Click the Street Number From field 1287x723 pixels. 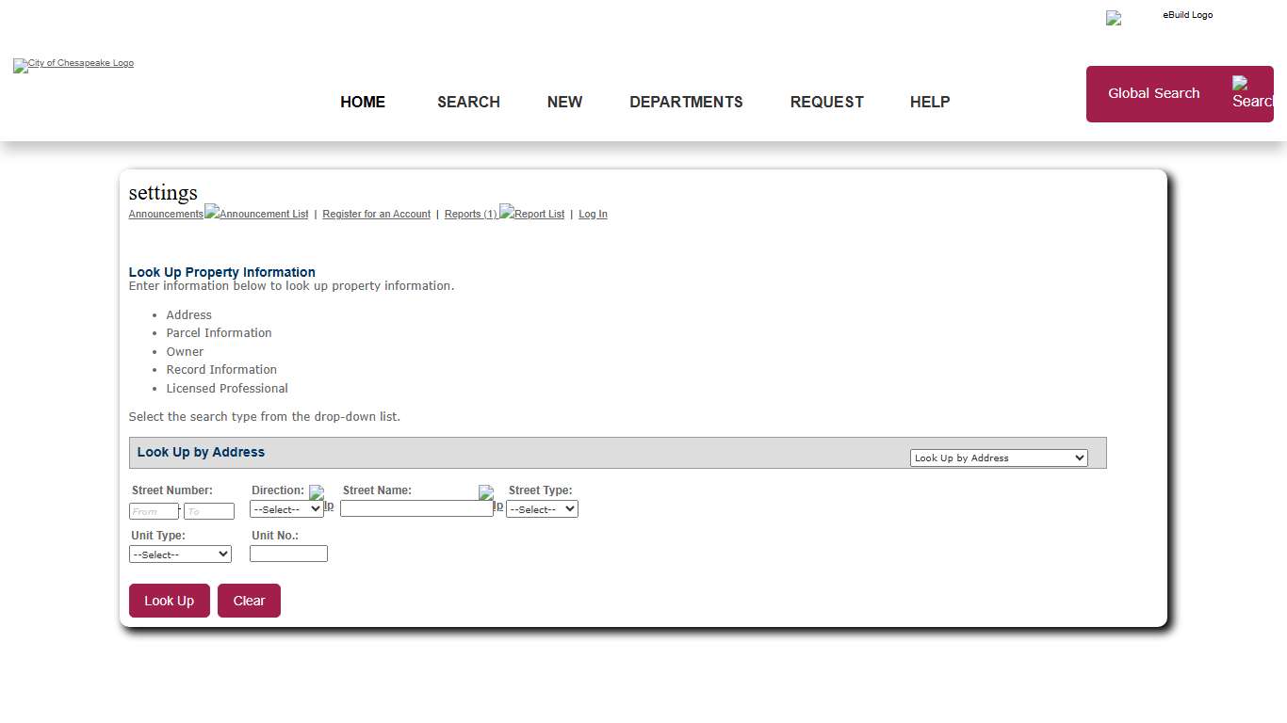pyautogui.click(x=154, y=511)
